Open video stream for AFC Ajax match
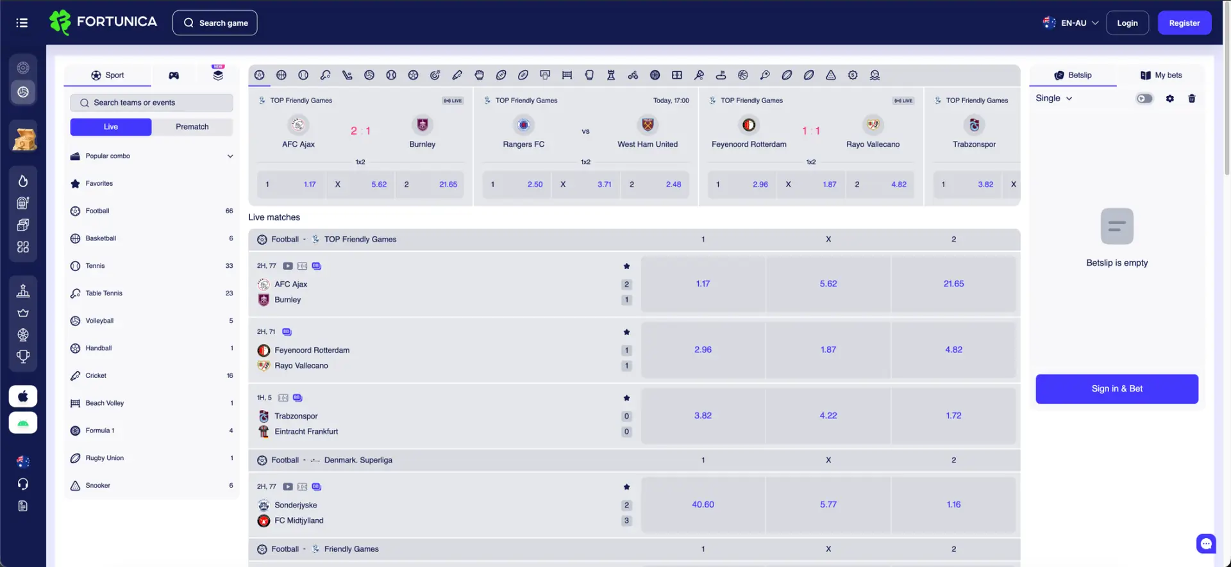Viewport: 1231px width, 567px height. [x=288, y=266]
